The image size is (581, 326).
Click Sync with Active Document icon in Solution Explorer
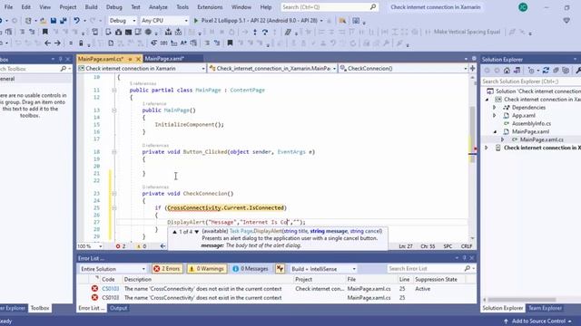coord(517,71)
